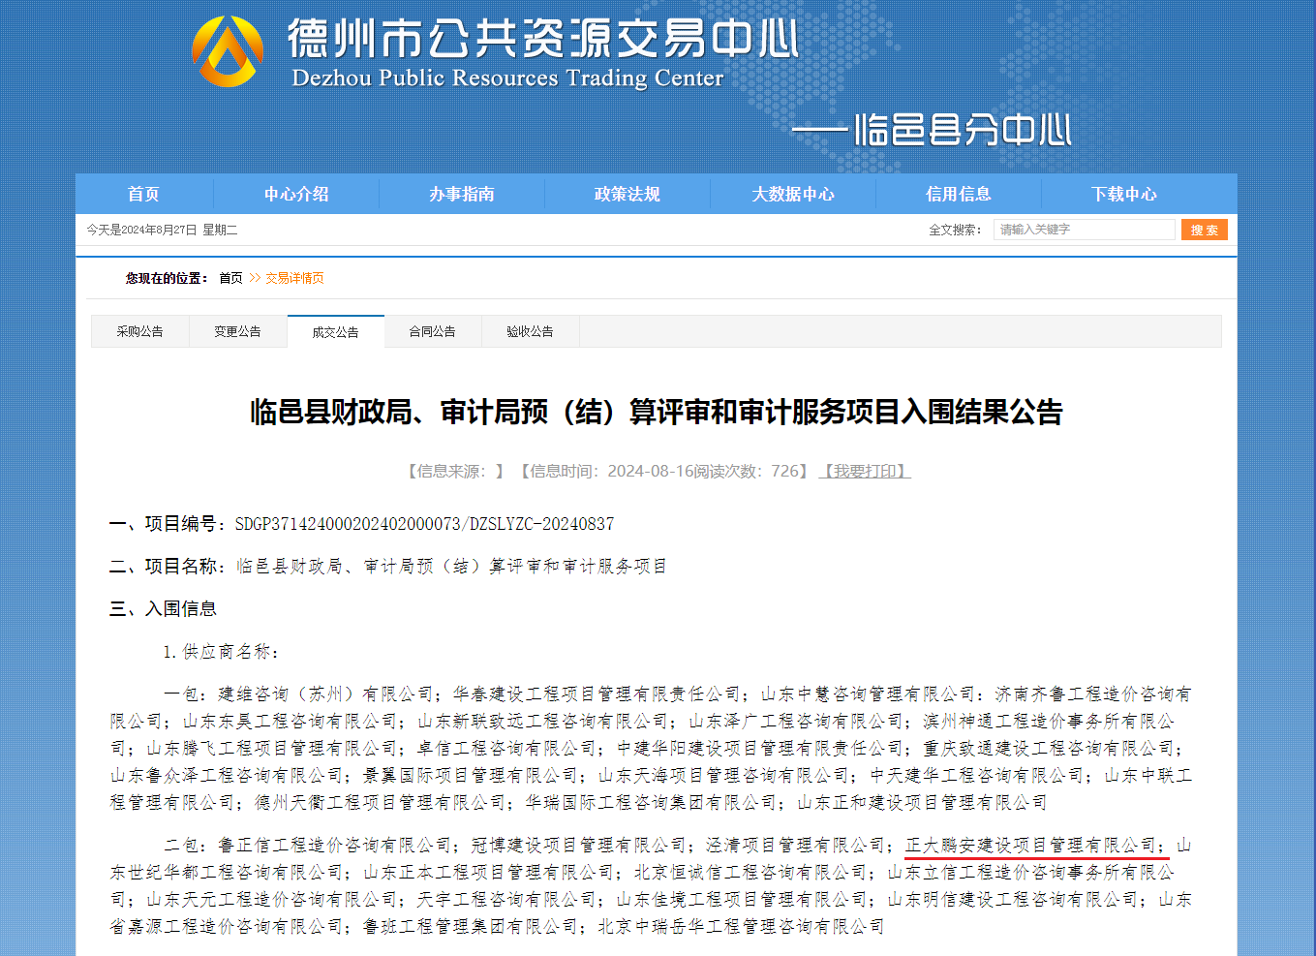The image size is (1316, 956).
Task: Switch to the 采购公告 tab
Action: pos(140,331)
